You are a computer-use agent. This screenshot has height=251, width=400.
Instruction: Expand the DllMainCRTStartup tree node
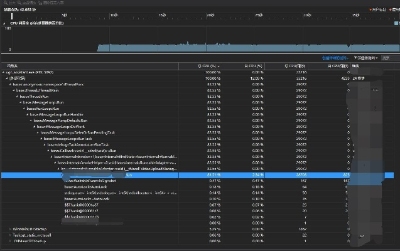click(x=9, y=241)
